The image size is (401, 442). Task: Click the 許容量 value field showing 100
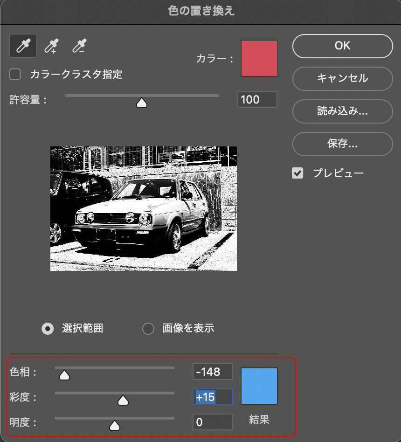(257, 99)
